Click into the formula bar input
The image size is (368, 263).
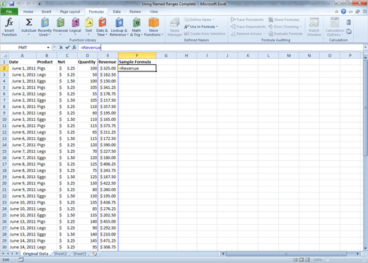coord(221,47)
